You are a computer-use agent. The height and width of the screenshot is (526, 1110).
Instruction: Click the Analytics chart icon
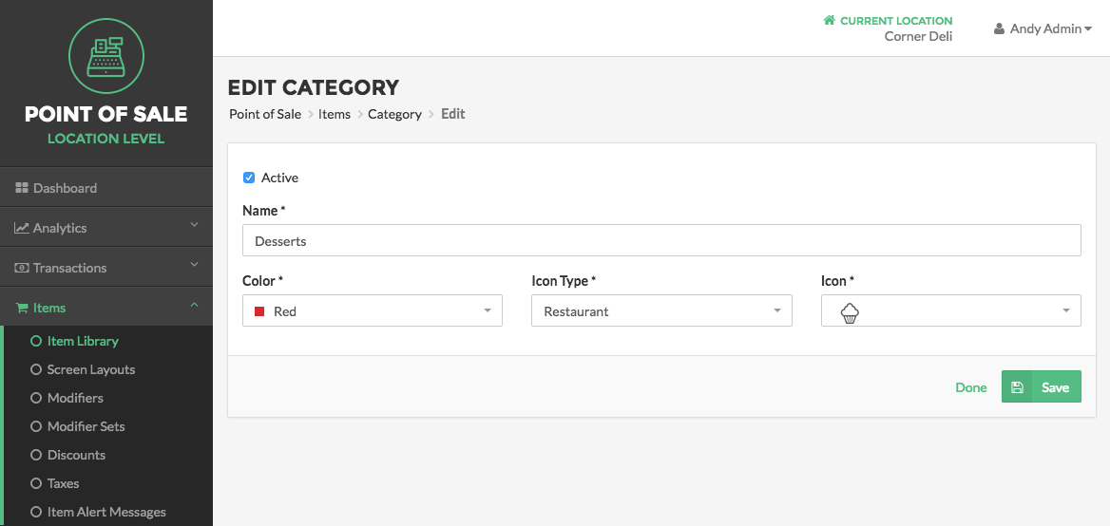[21, 228]
